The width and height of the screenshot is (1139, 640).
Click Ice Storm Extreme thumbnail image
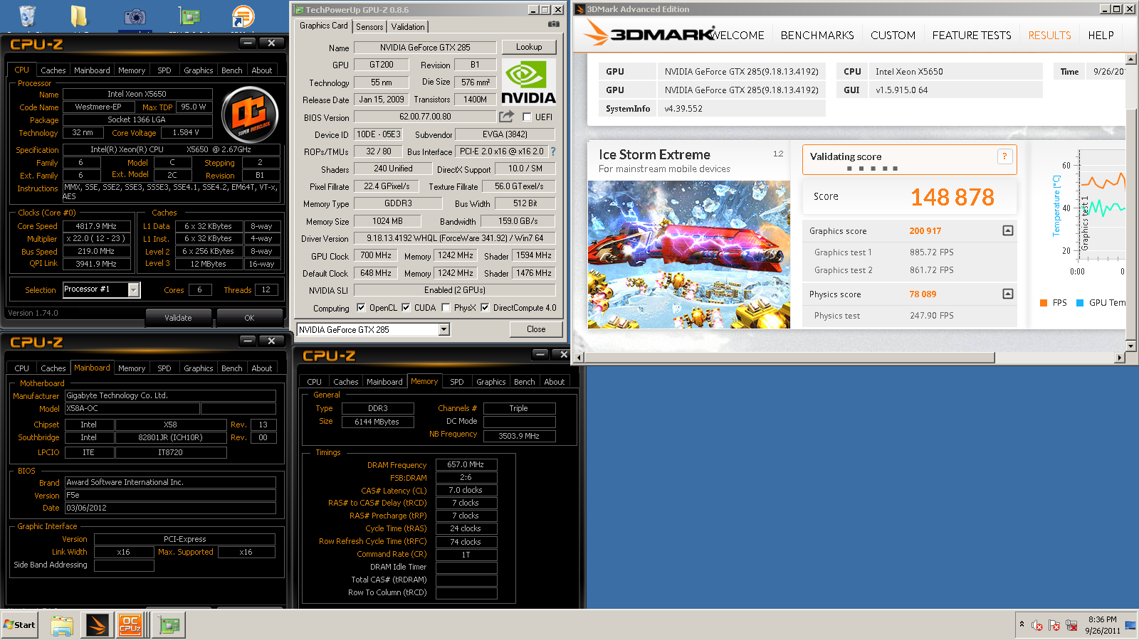pos(688,255)
